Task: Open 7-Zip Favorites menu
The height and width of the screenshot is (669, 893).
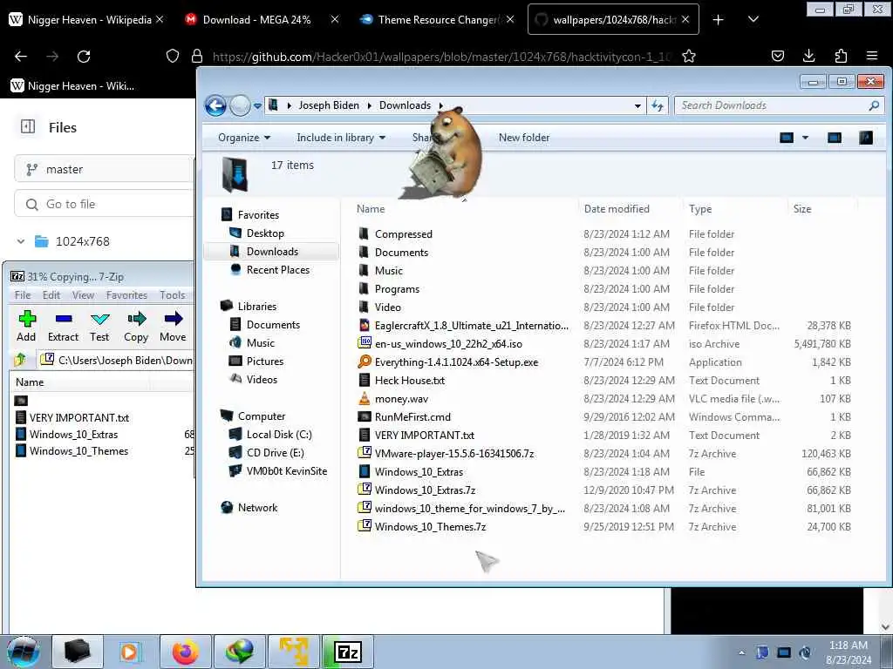Action: coord(126,294)
